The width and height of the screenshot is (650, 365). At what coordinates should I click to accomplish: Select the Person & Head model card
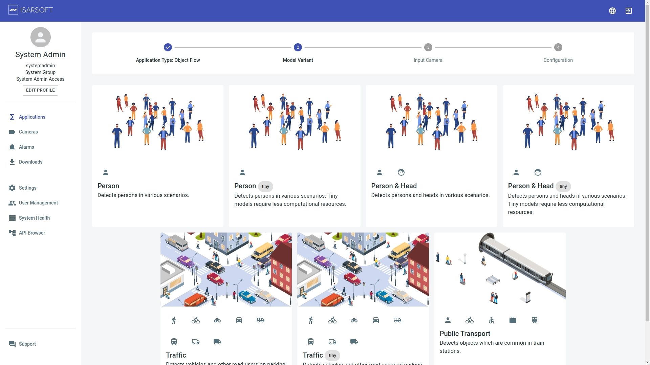(x=431, y=156)
